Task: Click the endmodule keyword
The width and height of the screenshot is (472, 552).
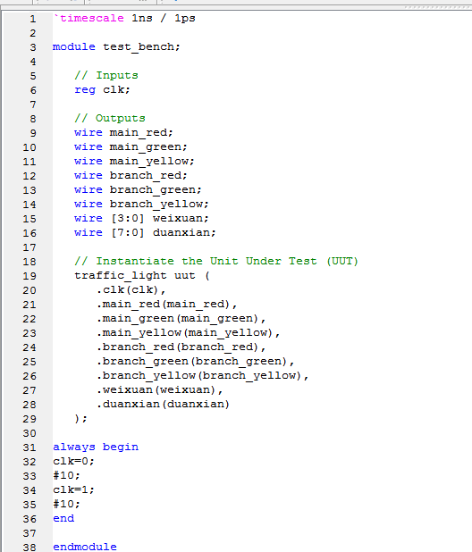Action: 85,547
